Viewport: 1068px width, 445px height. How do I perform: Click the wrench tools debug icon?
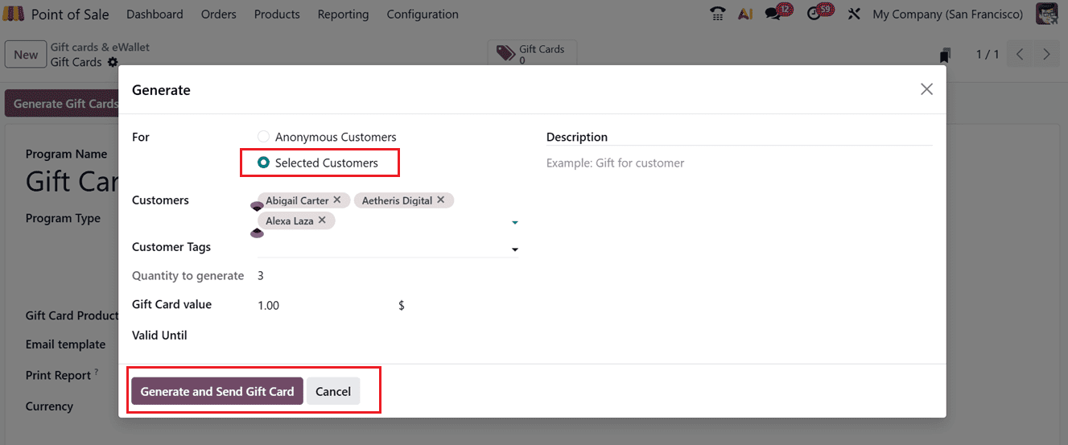pyautogui.click(x=854, y=14)
